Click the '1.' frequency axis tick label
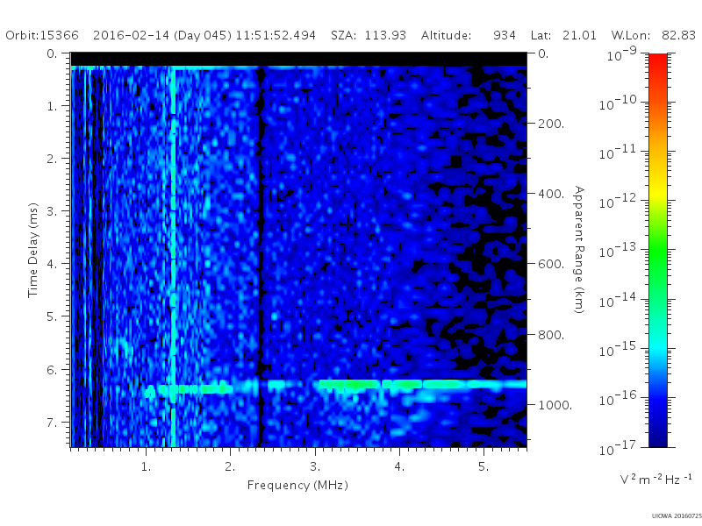702x526 pixels. [x=146, y=466]
